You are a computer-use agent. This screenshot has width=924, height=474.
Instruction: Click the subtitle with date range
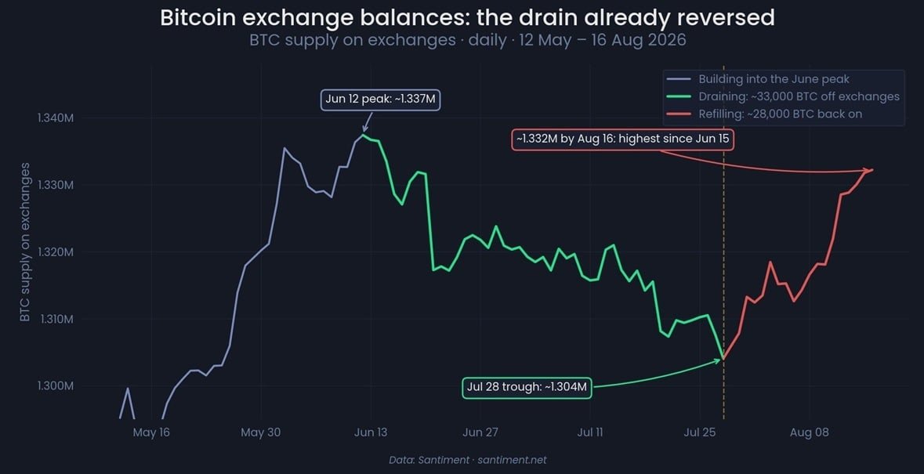pos(467,42)
